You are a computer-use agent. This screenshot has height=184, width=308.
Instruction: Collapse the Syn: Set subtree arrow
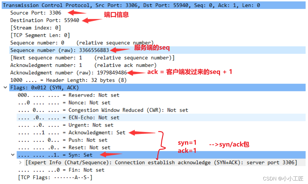click(x=13, y=155)
